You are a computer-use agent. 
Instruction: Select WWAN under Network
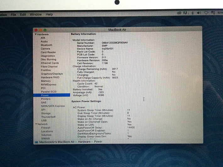[46, 138]
